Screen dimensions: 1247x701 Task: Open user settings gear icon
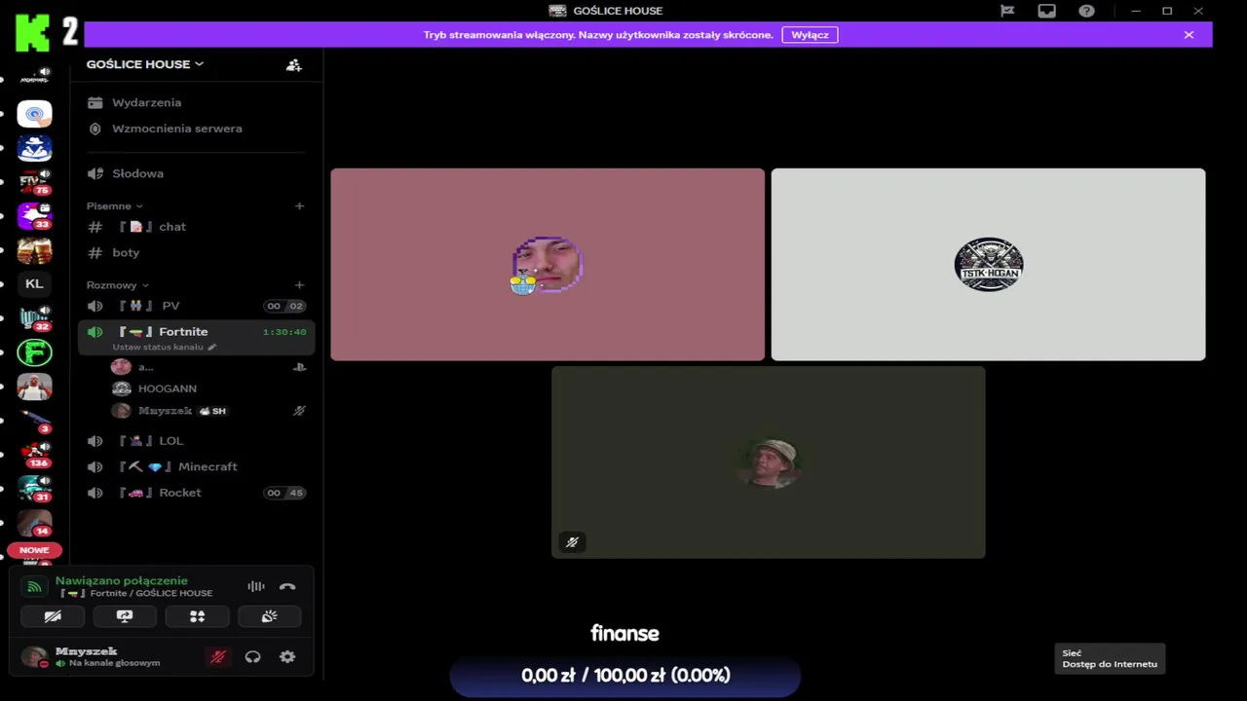pos(287,657)
